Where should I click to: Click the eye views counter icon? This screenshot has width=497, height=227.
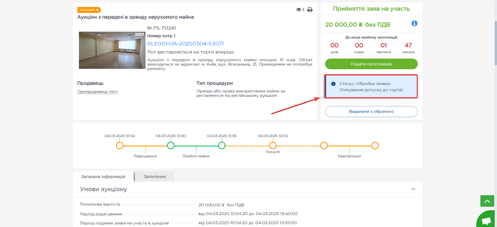[298, 9]
